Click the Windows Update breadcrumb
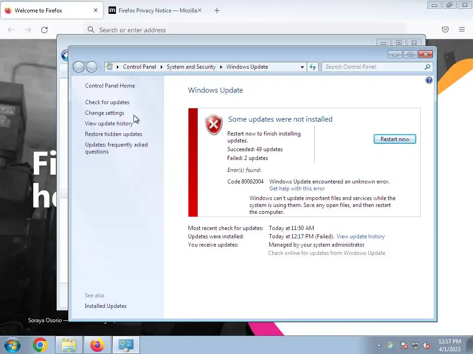Viewport: 473px width, 354px height. pyautogui.click(x=247, y=67)
